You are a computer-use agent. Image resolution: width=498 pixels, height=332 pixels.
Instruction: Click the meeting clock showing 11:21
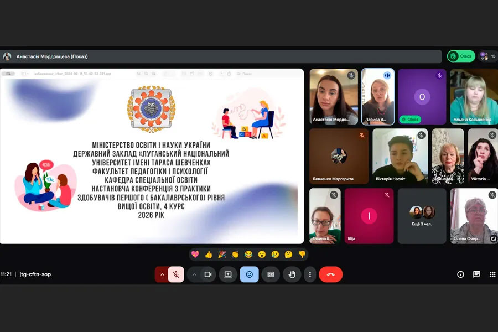coord(6,274)
